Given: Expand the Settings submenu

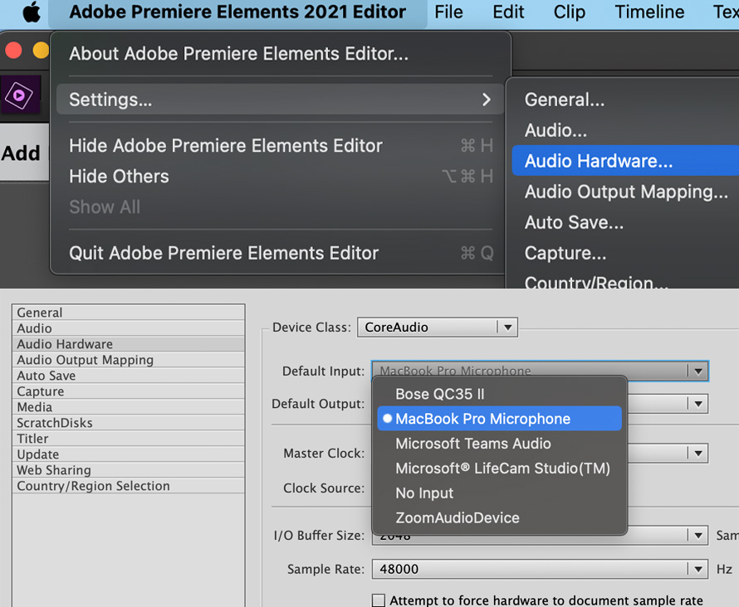Looking at the screenshot, I should 281,100.
